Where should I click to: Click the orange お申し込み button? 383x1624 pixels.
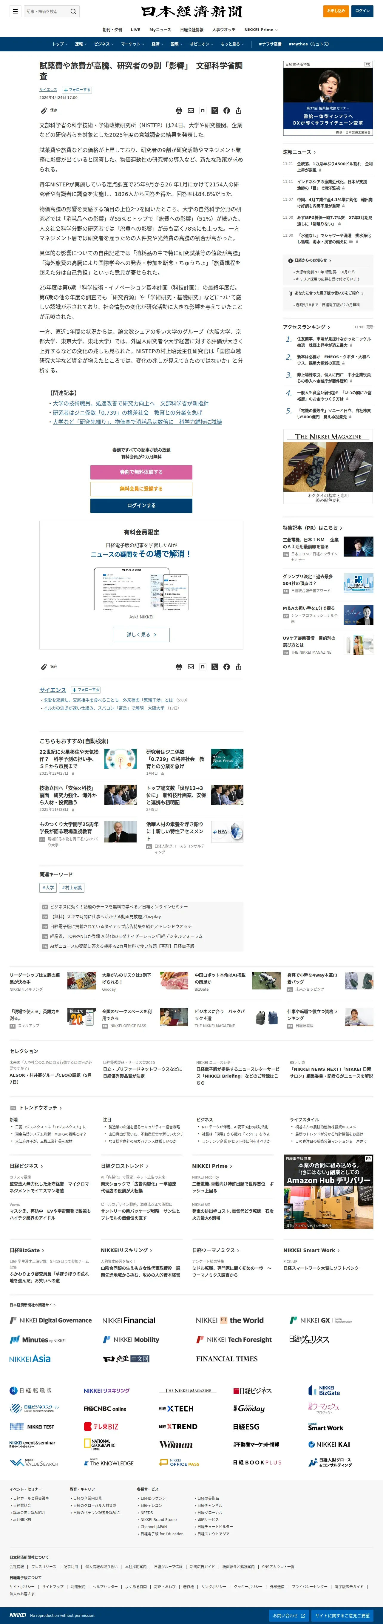coord(336,11)
